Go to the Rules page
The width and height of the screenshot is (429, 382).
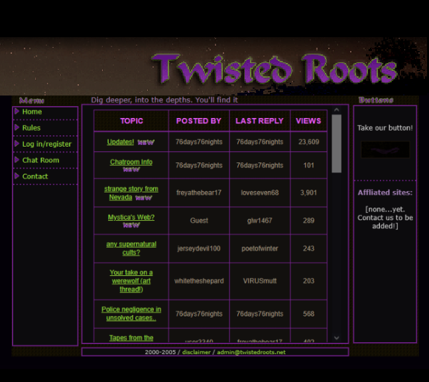pyautogui.click(x=31, y=128)
